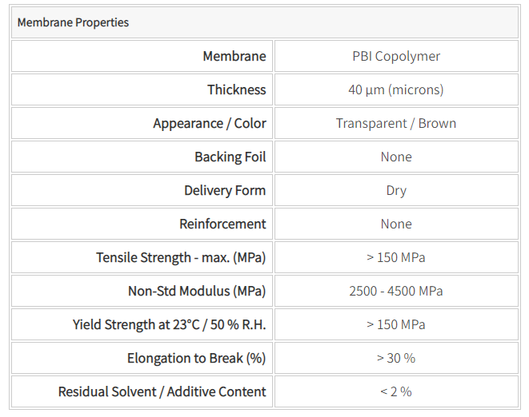Select the Membrane label cell

[234, 56]
